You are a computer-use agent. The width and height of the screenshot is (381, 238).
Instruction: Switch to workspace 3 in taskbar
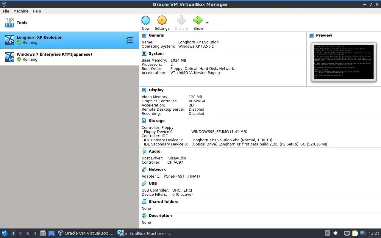click(x=27, y=234)
